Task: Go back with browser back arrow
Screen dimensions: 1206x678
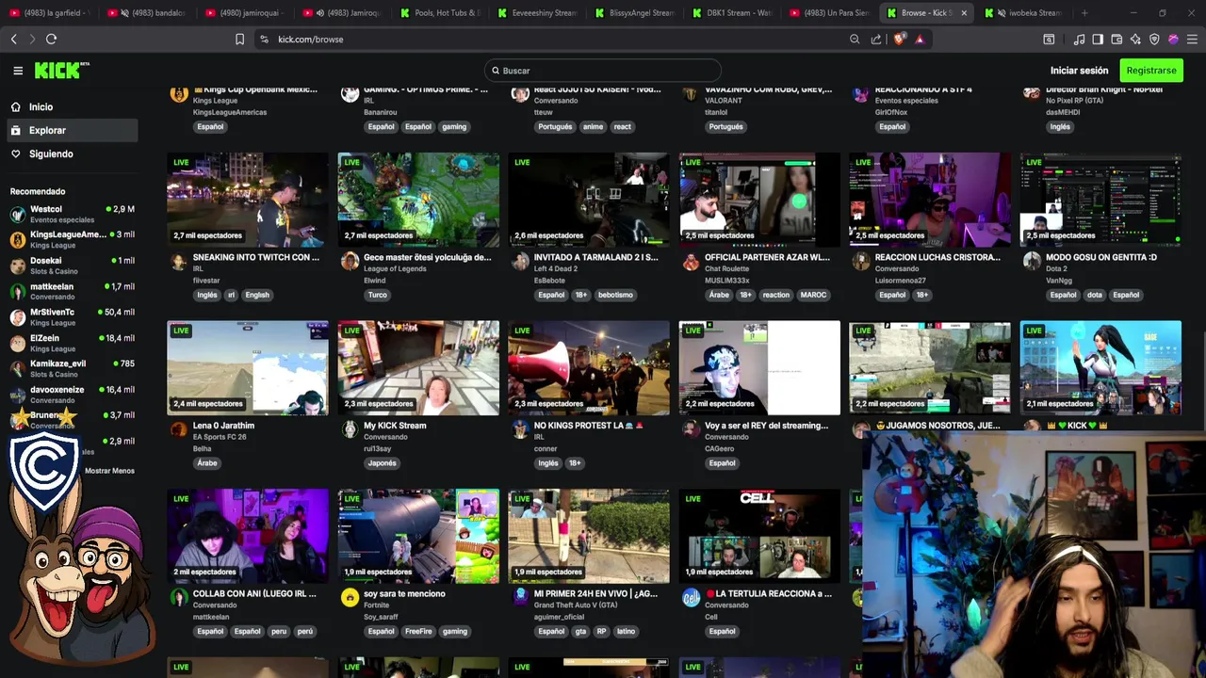Action: point(13,39)
